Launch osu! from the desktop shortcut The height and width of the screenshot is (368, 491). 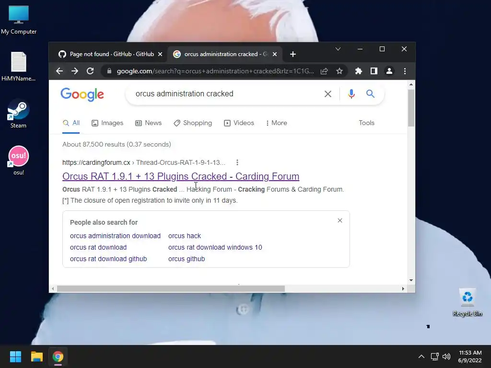pos(19,161)
